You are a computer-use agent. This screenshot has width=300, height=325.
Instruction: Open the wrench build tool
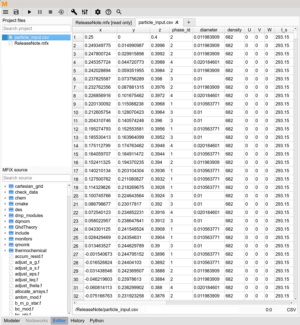pyautogui.click(x=74, y=12)
